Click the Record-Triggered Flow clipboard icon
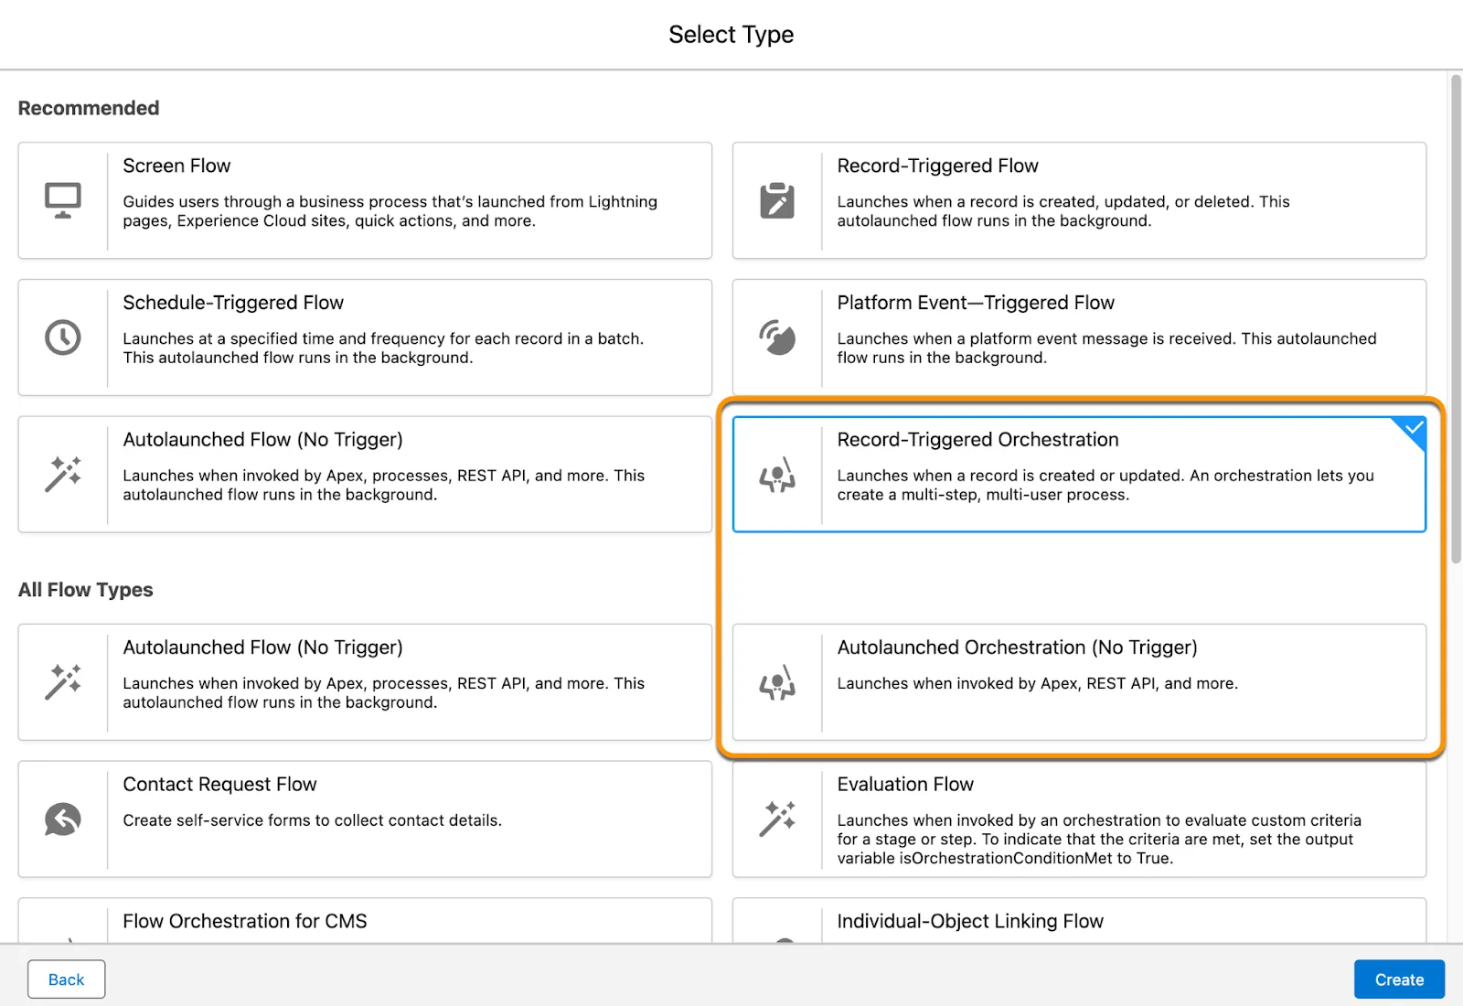Image resolution: width=1463 pixels, height=1006 pixels. click(x=776, y=200)
